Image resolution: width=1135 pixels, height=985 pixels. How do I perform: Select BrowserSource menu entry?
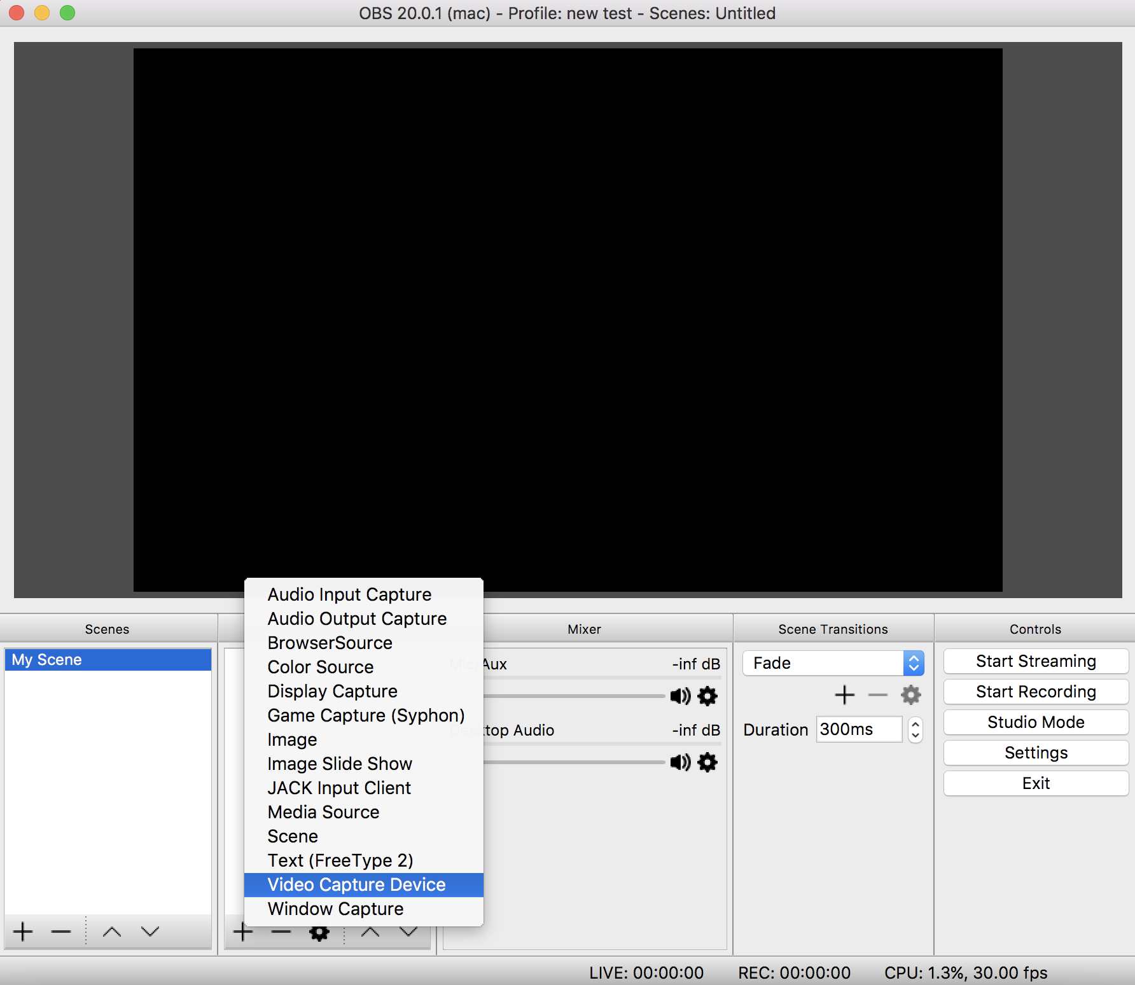click(364, 643)
